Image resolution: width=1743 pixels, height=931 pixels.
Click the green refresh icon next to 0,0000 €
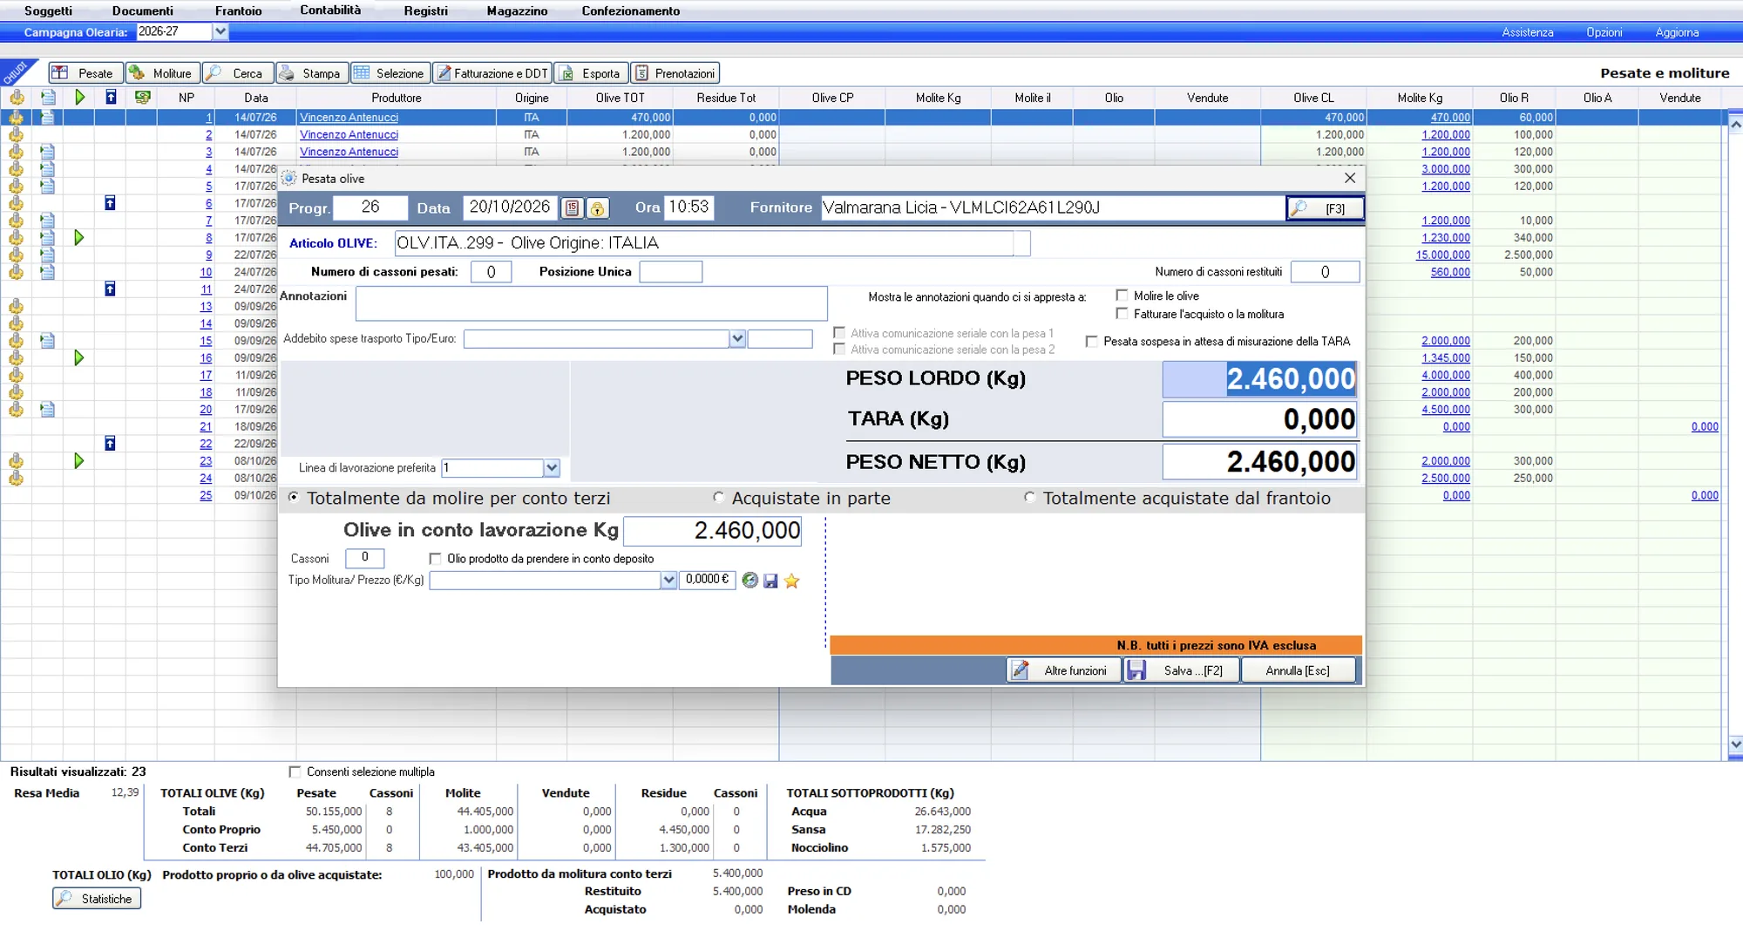pyautogui.click(x=749, y=580)
